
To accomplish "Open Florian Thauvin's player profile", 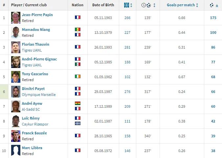I will [x=35, y=44].
